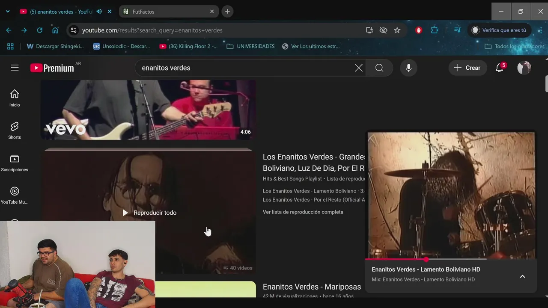Open Killing Floor 2 bookmark
Viewport: 548px width, 308px height.
pyautogui.click(x=188, y=46)
